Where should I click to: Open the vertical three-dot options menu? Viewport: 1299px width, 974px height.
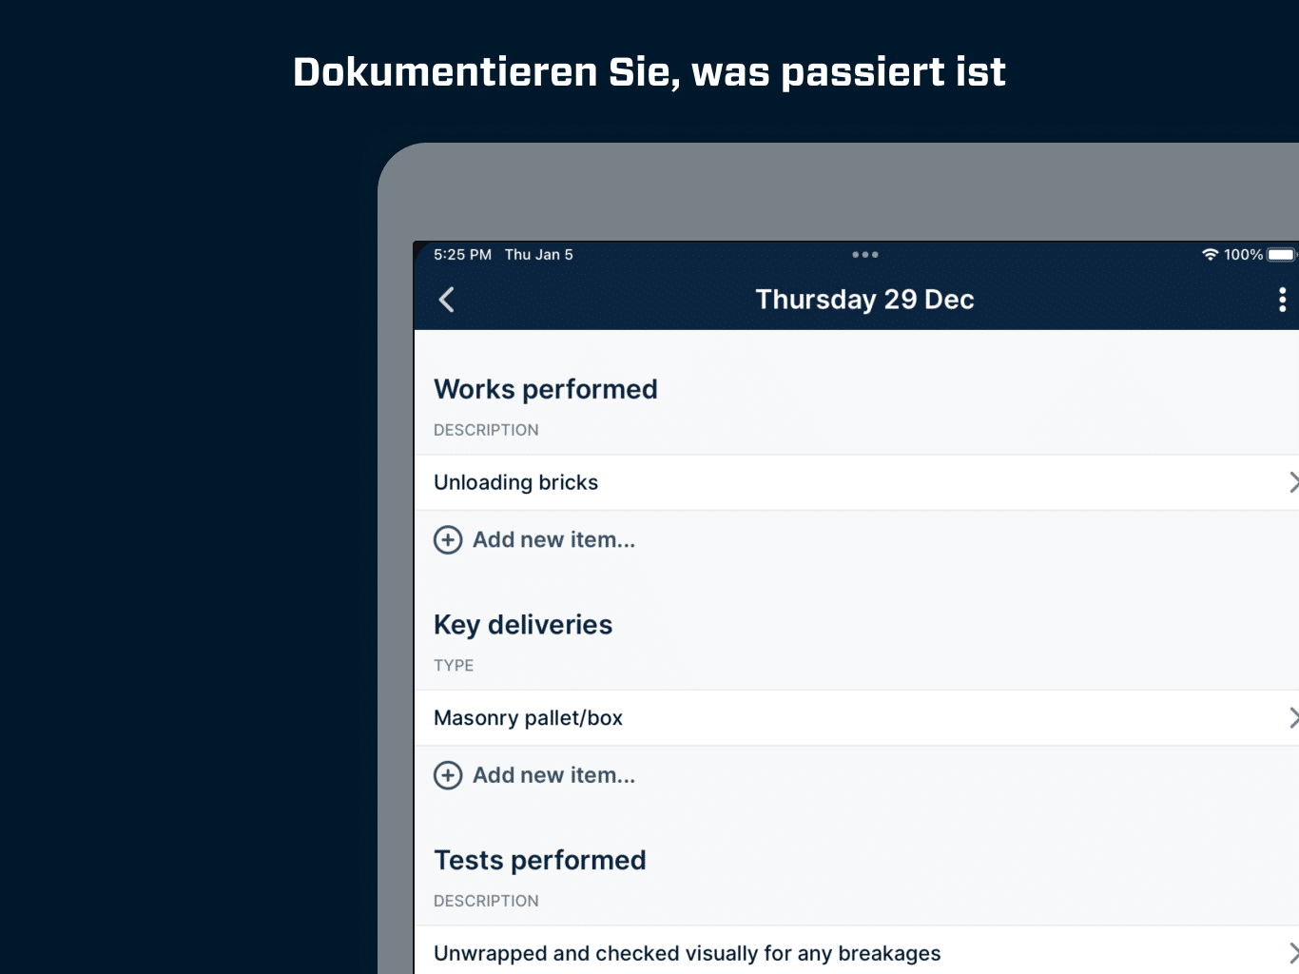tap(1282, 300)
